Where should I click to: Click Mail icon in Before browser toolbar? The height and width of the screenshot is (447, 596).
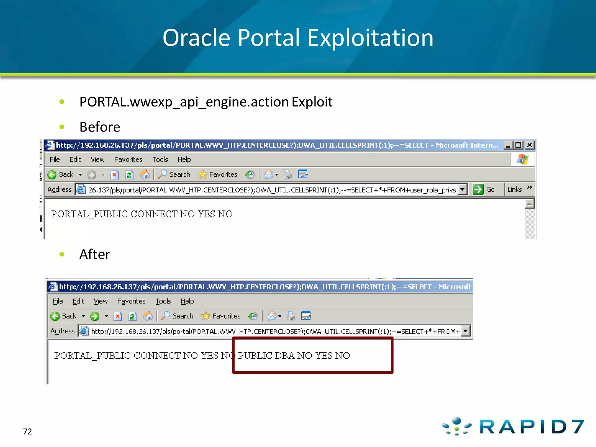coord(269,175)
